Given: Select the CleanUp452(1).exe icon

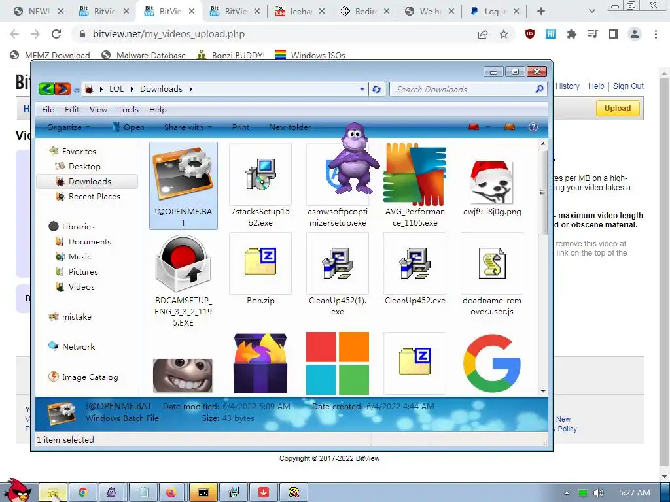Looking at the screenshot, I should (338, 263).
